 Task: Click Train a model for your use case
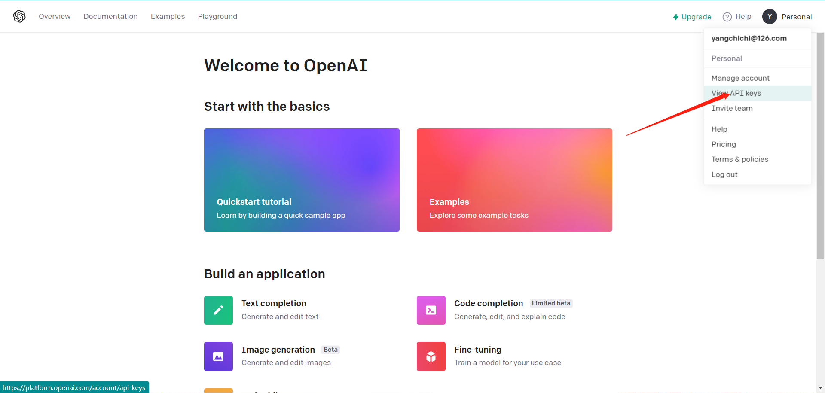tap(507, 363)
